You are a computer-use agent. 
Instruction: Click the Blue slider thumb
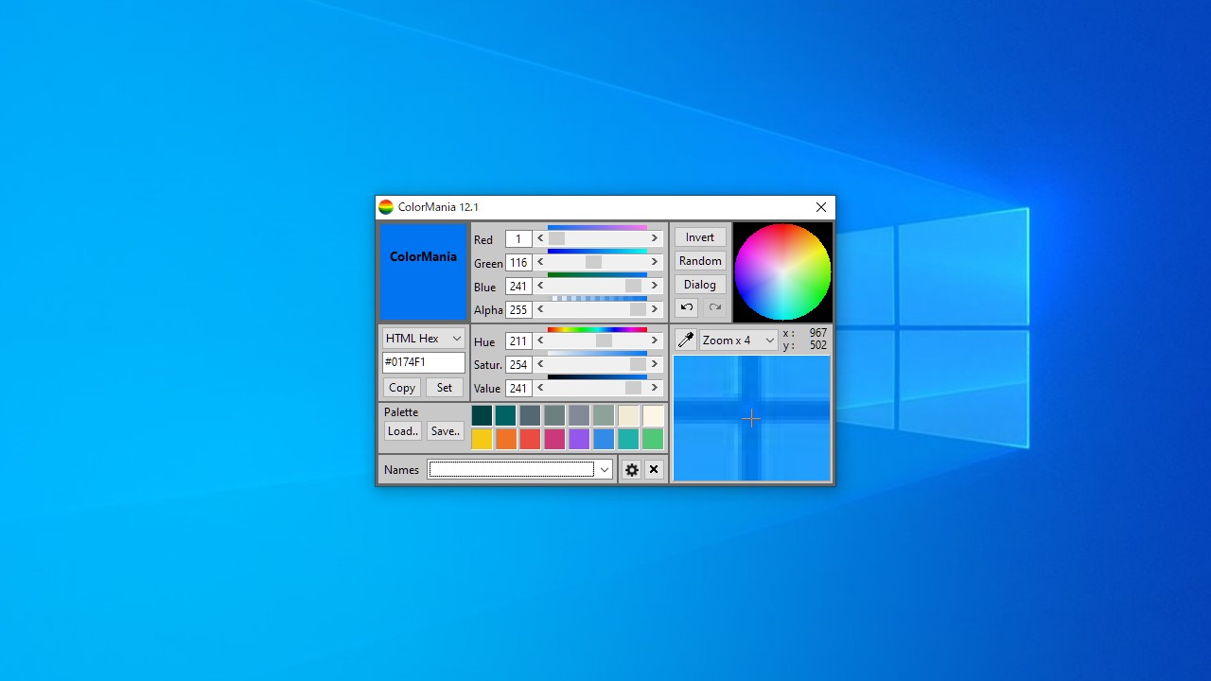(633, 286)
